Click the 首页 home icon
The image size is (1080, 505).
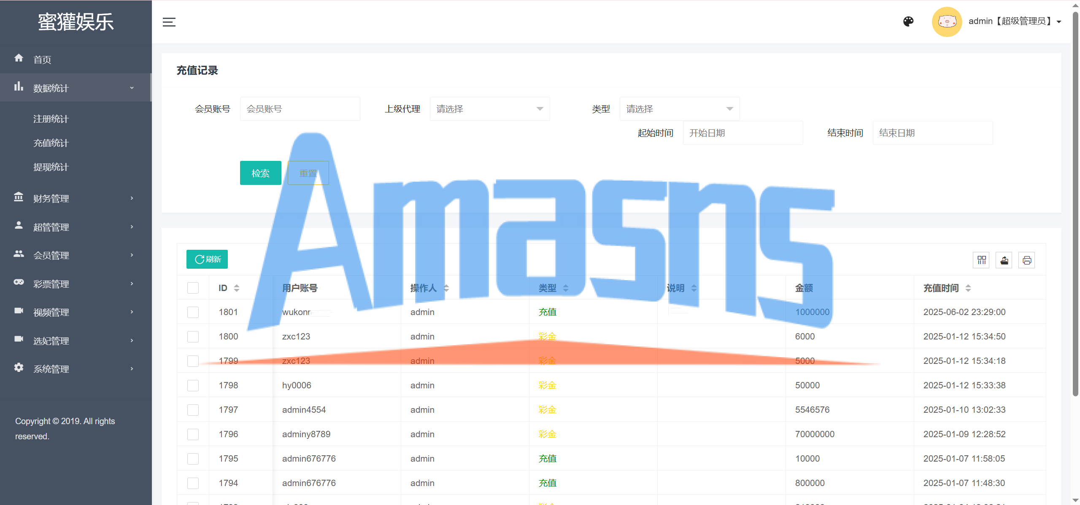coord(19,58)
